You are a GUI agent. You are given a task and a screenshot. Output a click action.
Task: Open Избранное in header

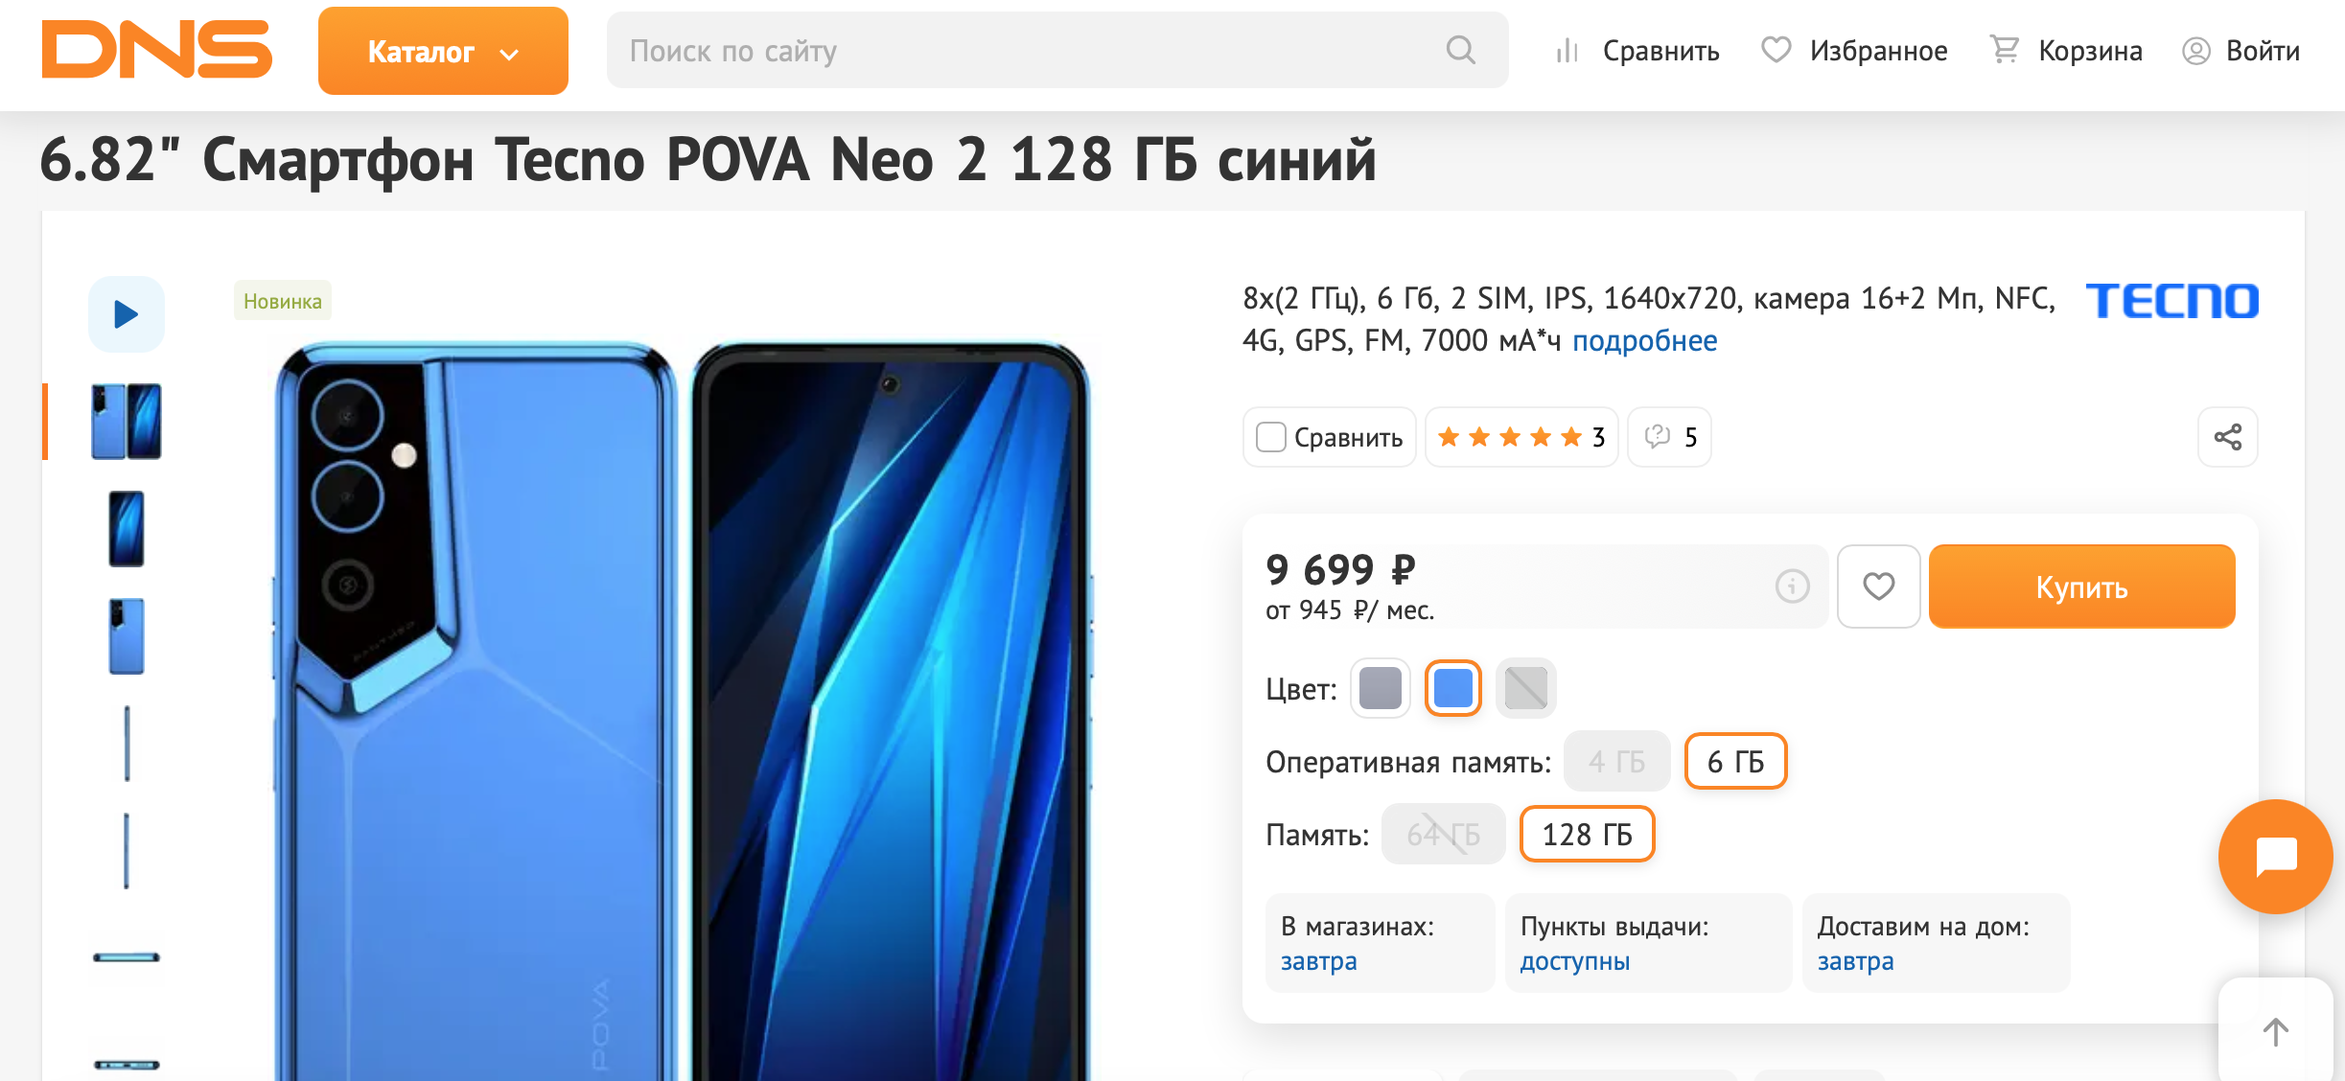tap(1854, 50)
